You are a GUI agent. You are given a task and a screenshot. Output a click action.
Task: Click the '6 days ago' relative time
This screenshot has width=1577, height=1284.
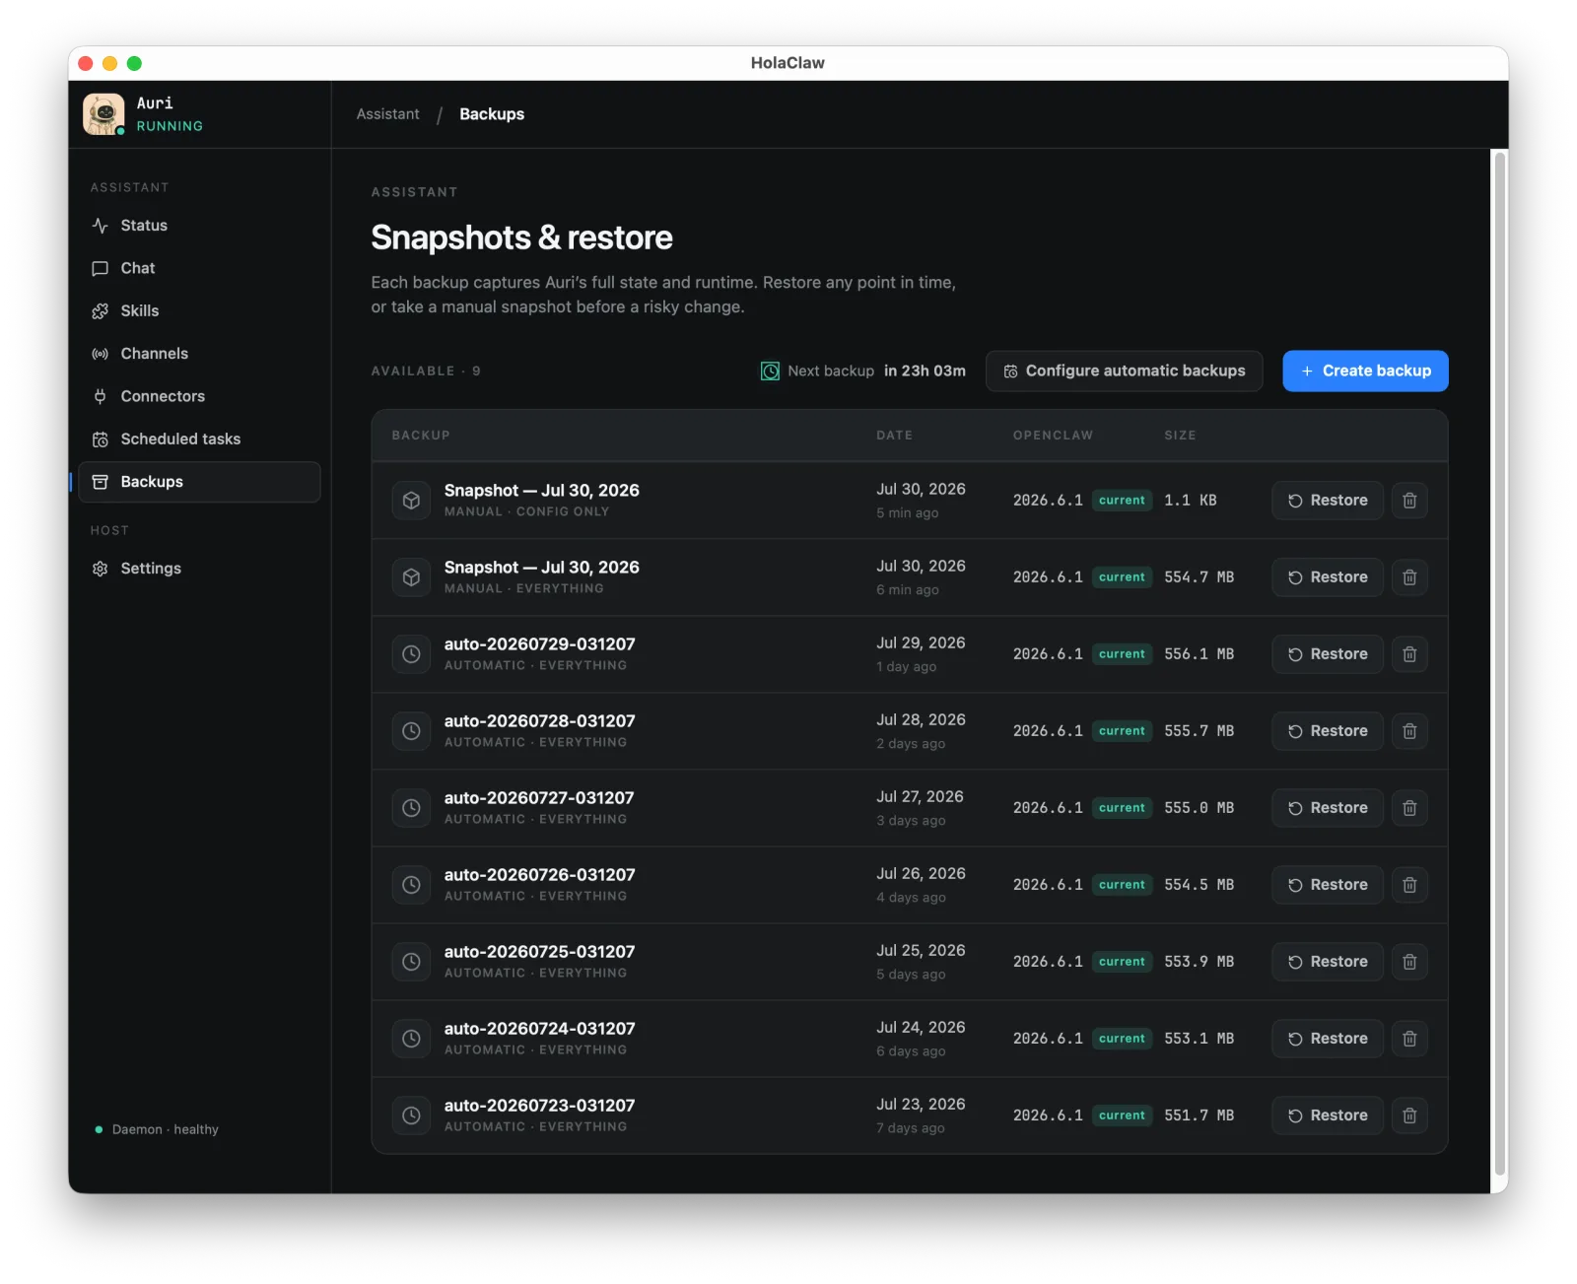[911, 1051]
